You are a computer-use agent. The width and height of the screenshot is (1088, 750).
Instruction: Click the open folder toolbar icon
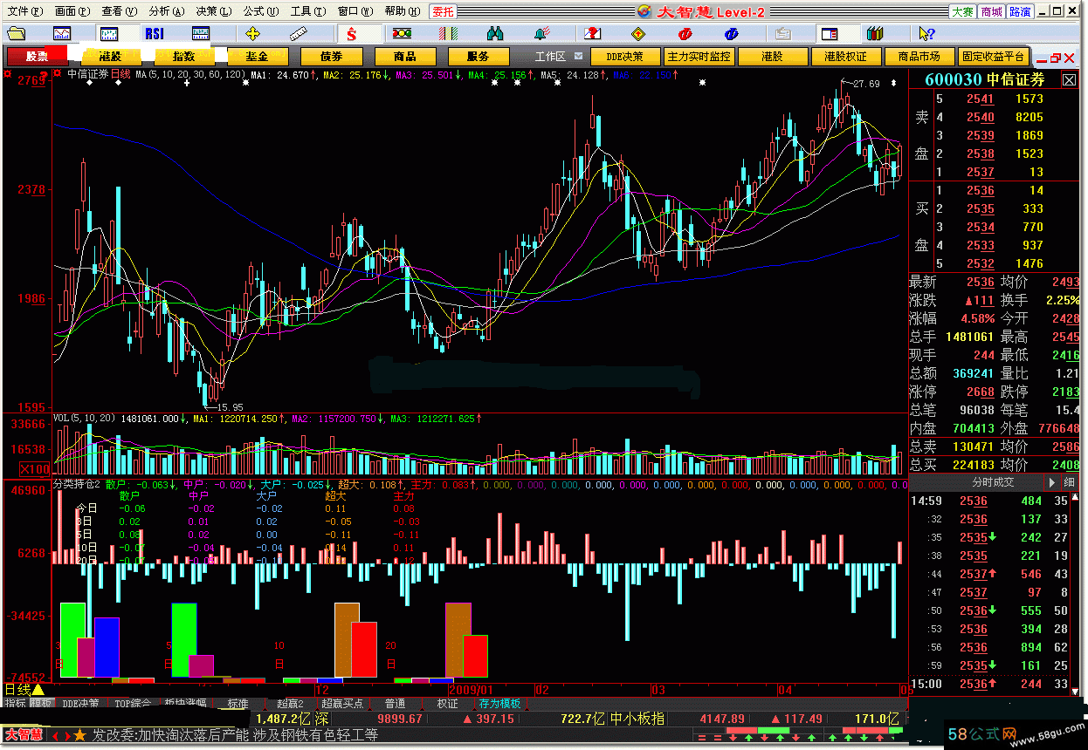(17, 34)
